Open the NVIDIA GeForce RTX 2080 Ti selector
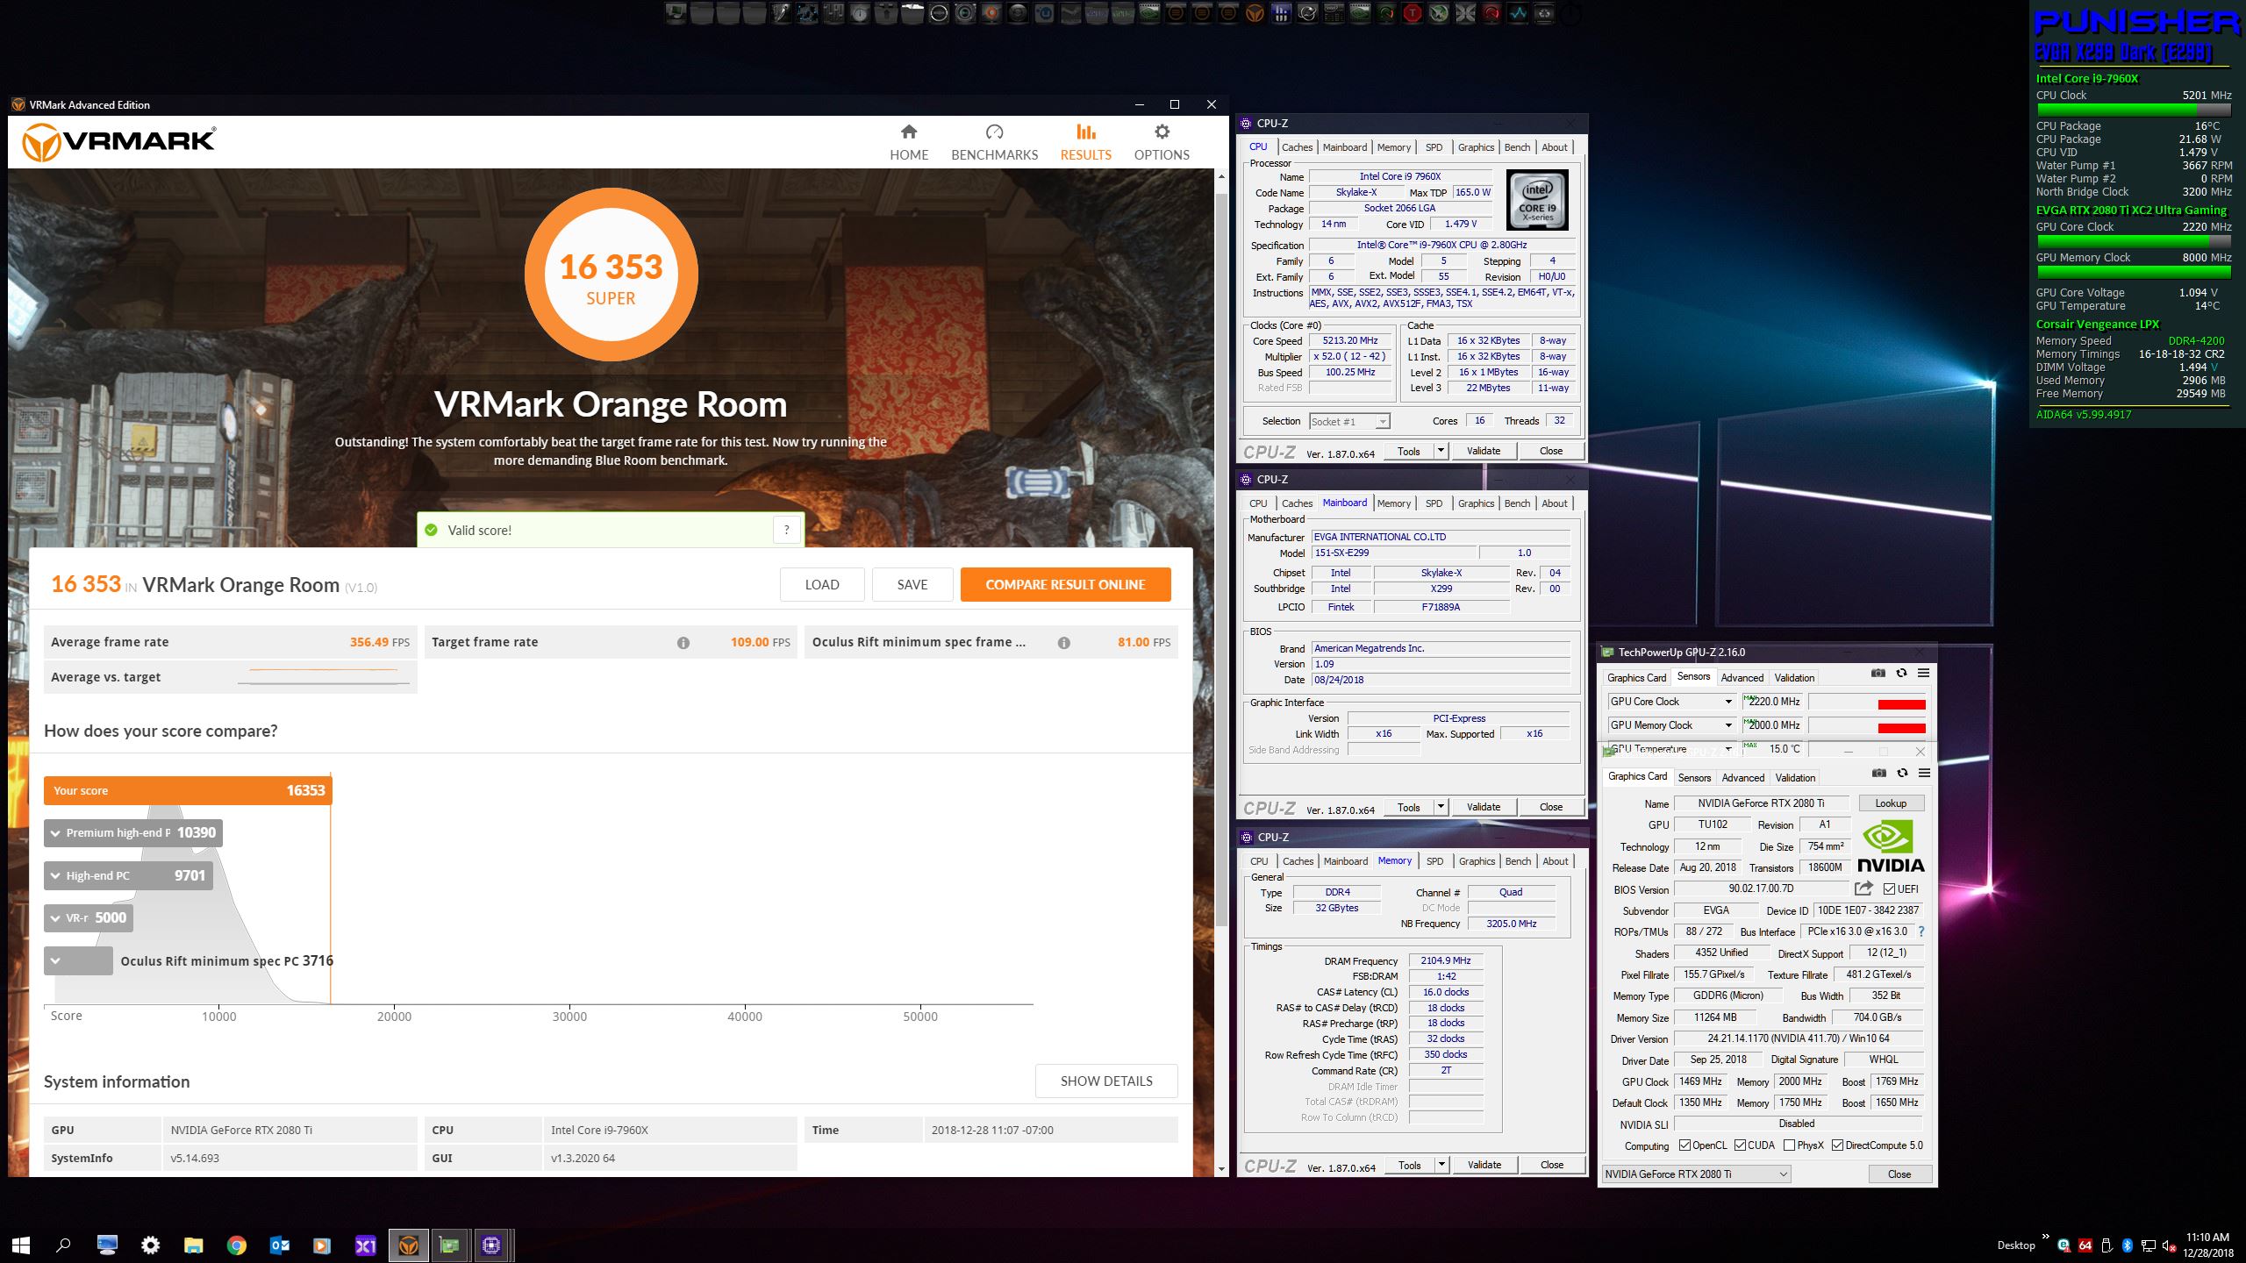This screenshot has width=2246, height=1263. pyautogui.click(x=1695, y=1174)
